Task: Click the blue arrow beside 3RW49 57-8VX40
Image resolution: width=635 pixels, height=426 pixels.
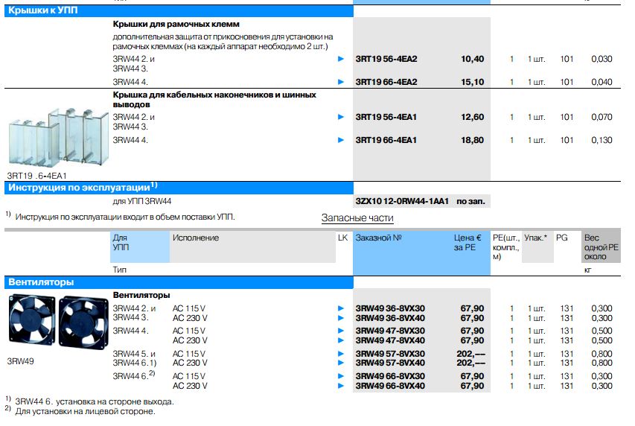Action: click(341, 363)
